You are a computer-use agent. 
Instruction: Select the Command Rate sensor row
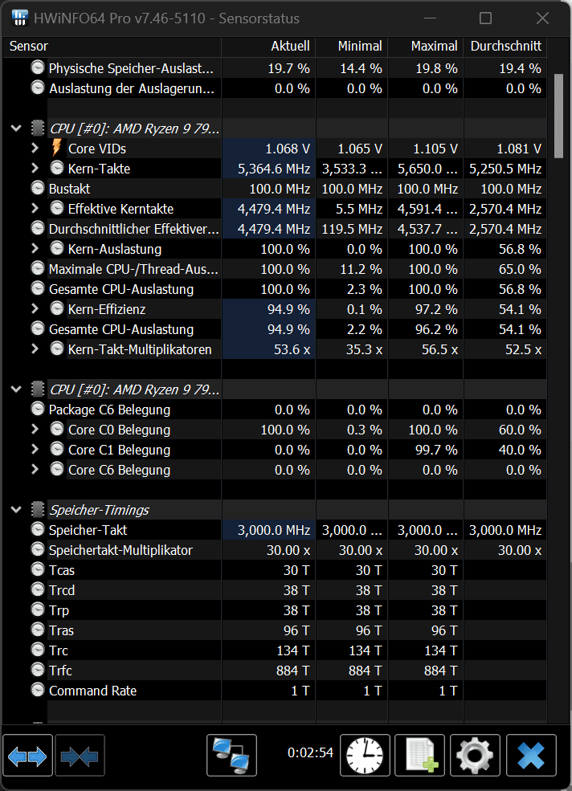click(92, 691)
